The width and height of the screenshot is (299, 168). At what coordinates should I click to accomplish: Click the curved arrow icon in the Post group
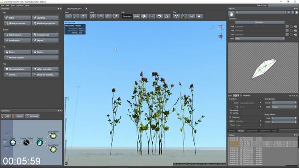[192, 16]
